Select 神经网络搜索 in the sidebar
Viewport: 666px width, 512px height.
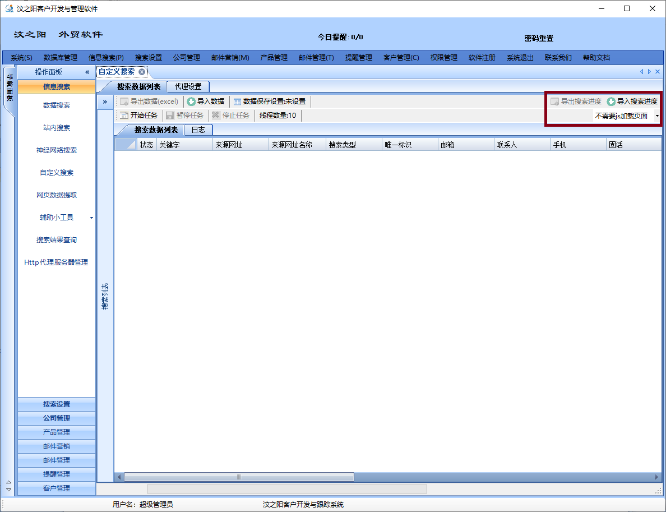click(x=57, y=150)
